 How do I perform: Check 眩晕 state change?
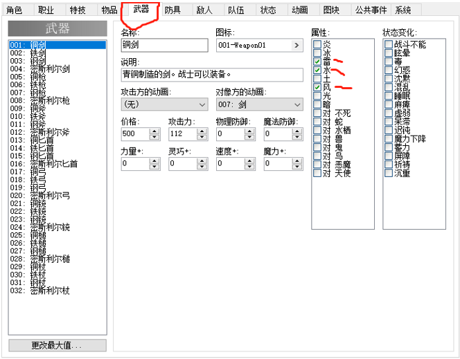point(389,53)
